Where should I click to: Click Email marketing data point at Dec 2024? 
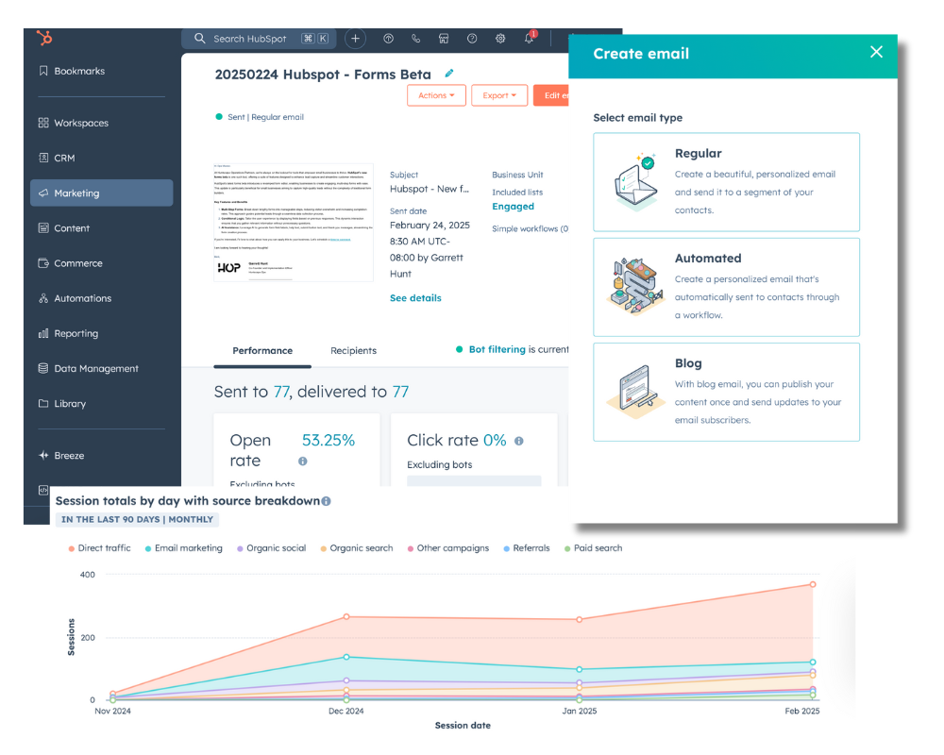(x=346, y=657)
